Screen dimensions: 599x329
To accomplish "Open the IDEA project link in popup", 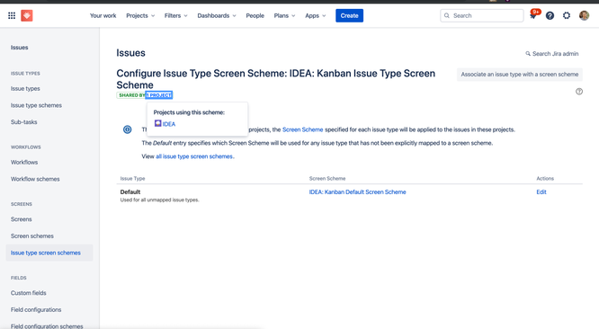I will click(x=169, y=124).
